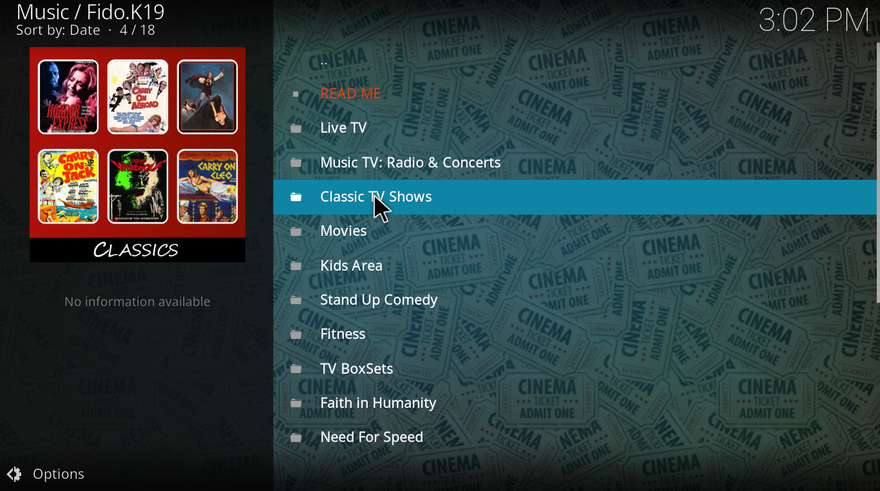Click the Horror Express poster in artwork
The width and height of the screenshot is (880, 491).
pos(68,97)
